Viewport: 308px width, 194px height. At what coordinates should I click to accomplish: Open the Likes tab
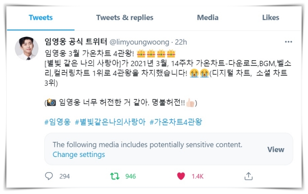click(271, 18)
